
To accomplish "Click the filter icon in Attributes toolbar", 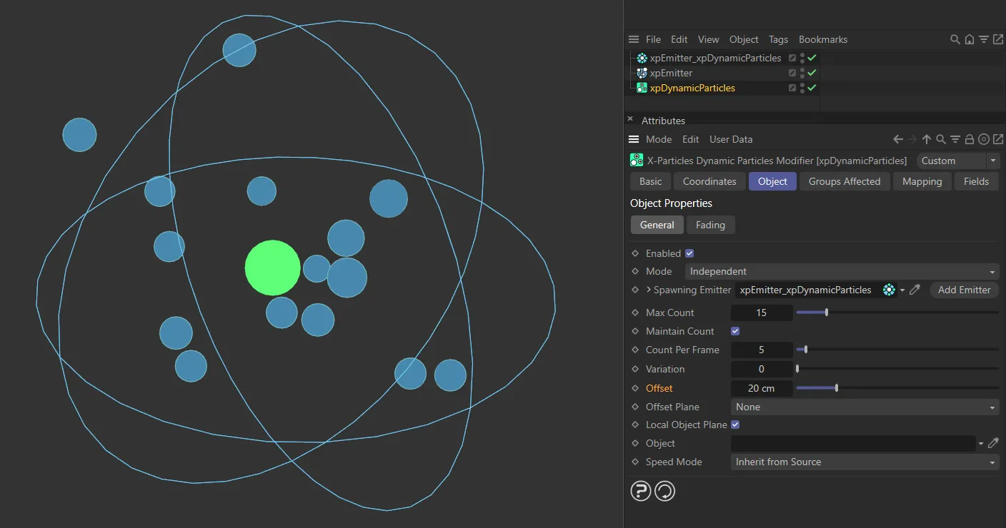I will (957, 139).
